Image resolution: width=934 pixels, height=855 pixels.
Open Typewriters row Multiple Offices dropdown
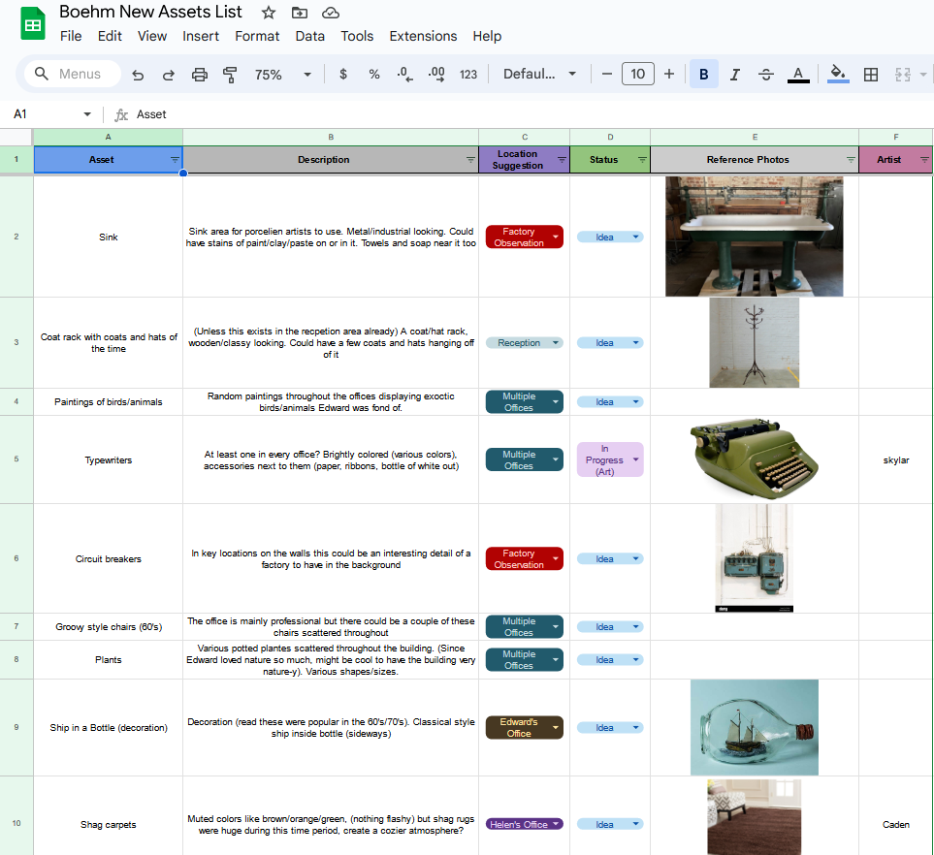pos(524,459)
